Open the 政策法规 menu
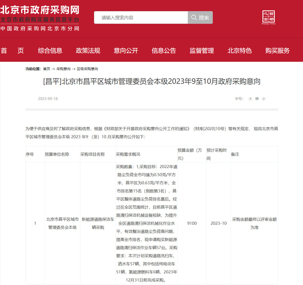Viewport: 303px width, 285px height. (x=88, y=51)
